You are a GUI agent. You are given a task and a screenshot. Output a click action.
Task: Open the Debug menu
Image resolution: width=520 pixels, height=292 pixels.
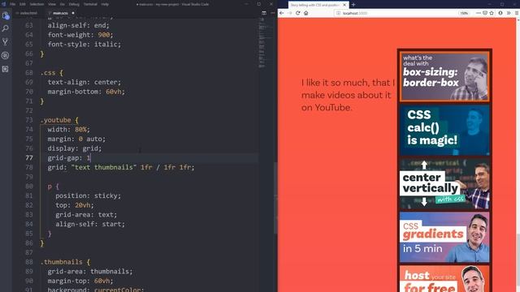pyautogui.click(x=74, y=4)
